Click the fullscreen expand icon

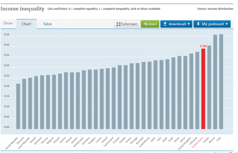click(118, 24)
